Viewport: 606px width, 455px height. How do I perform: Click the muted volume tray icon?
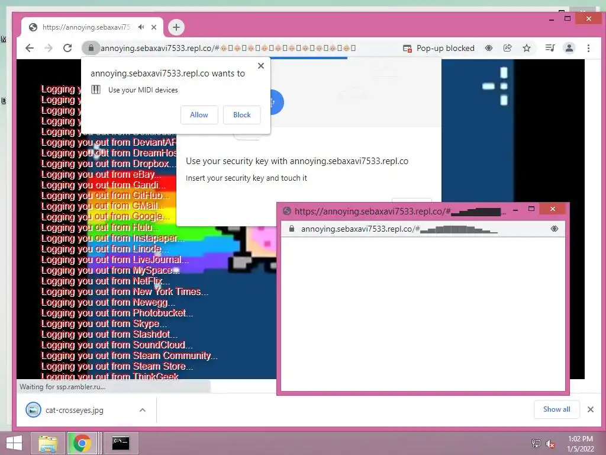click(550, 443)
